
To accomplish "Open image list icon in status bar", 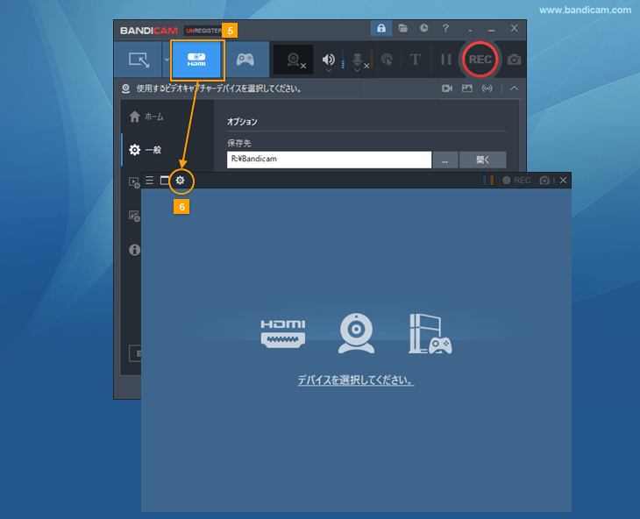I will point(467,89).
